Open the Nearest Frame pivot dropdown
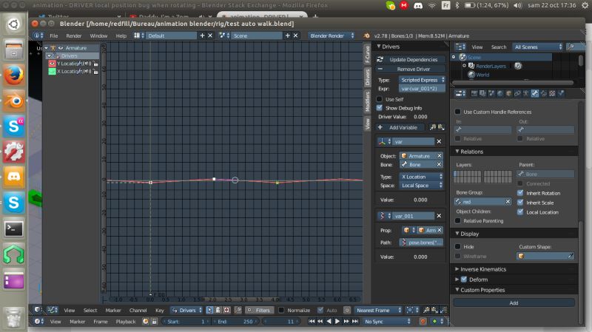 pyautogui.click(x=378, y=310)
